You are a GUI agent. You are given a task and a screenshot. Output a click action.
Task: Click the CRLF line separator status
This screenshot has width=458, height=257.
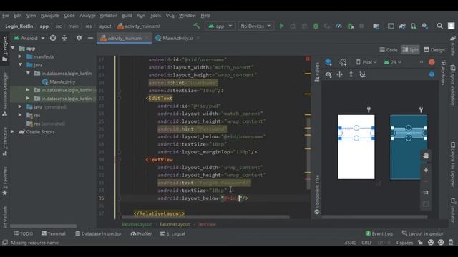(x=366, y=243)
